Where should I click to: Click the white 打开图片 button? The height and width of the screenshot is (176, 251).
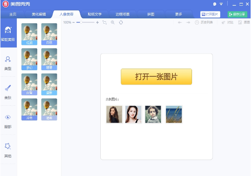click(x=210, y=14)
